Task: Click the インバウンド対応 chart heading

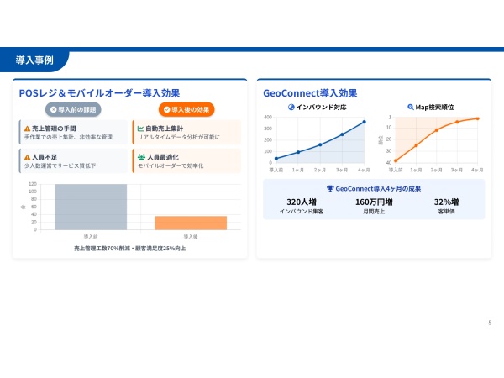Action: pyautogui.click(x=321, y=107)
